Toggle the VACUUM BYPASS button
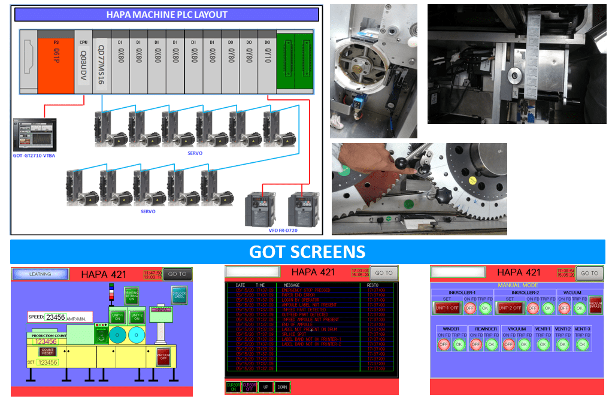Viewport: 612px width, 397px height. (x=596, y=304)
